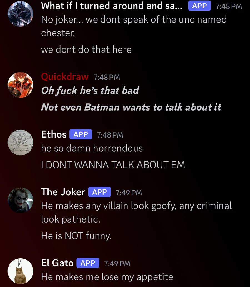Select message 'we dont do that here'
Viewport: 250px width, 287px height.
[x=86, y=50]
